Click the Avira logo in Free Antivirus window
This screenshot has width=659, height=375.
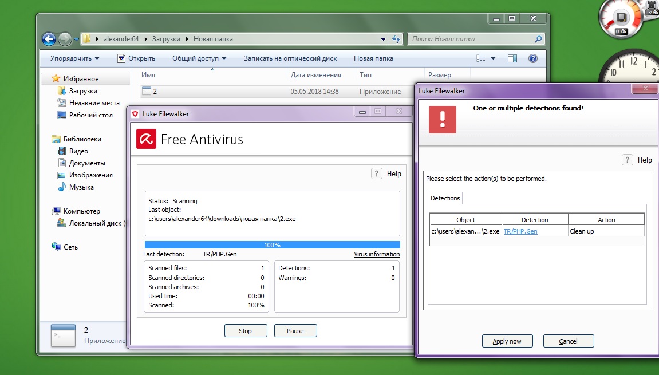coord(147,139)
